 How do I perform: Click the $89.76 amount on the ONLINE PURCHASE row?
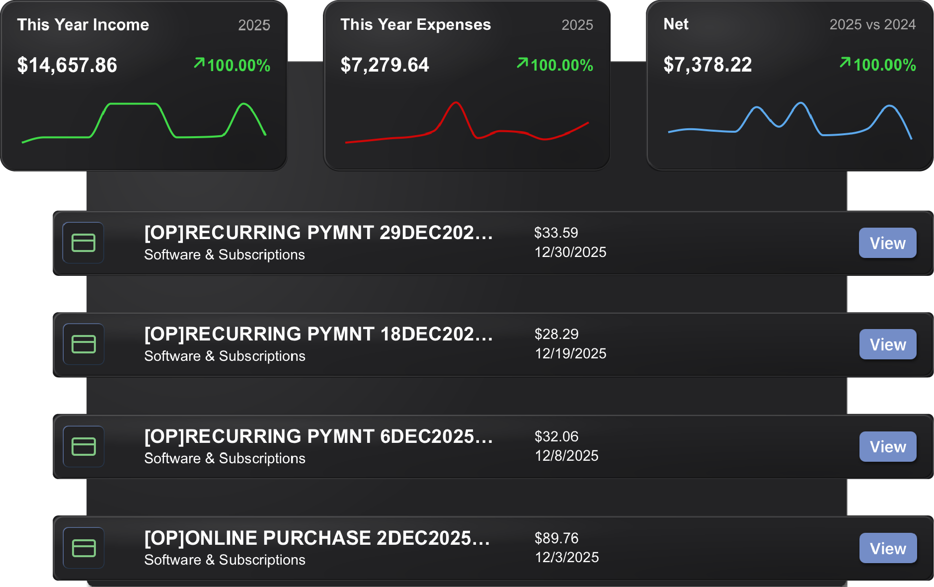[556, 538]
